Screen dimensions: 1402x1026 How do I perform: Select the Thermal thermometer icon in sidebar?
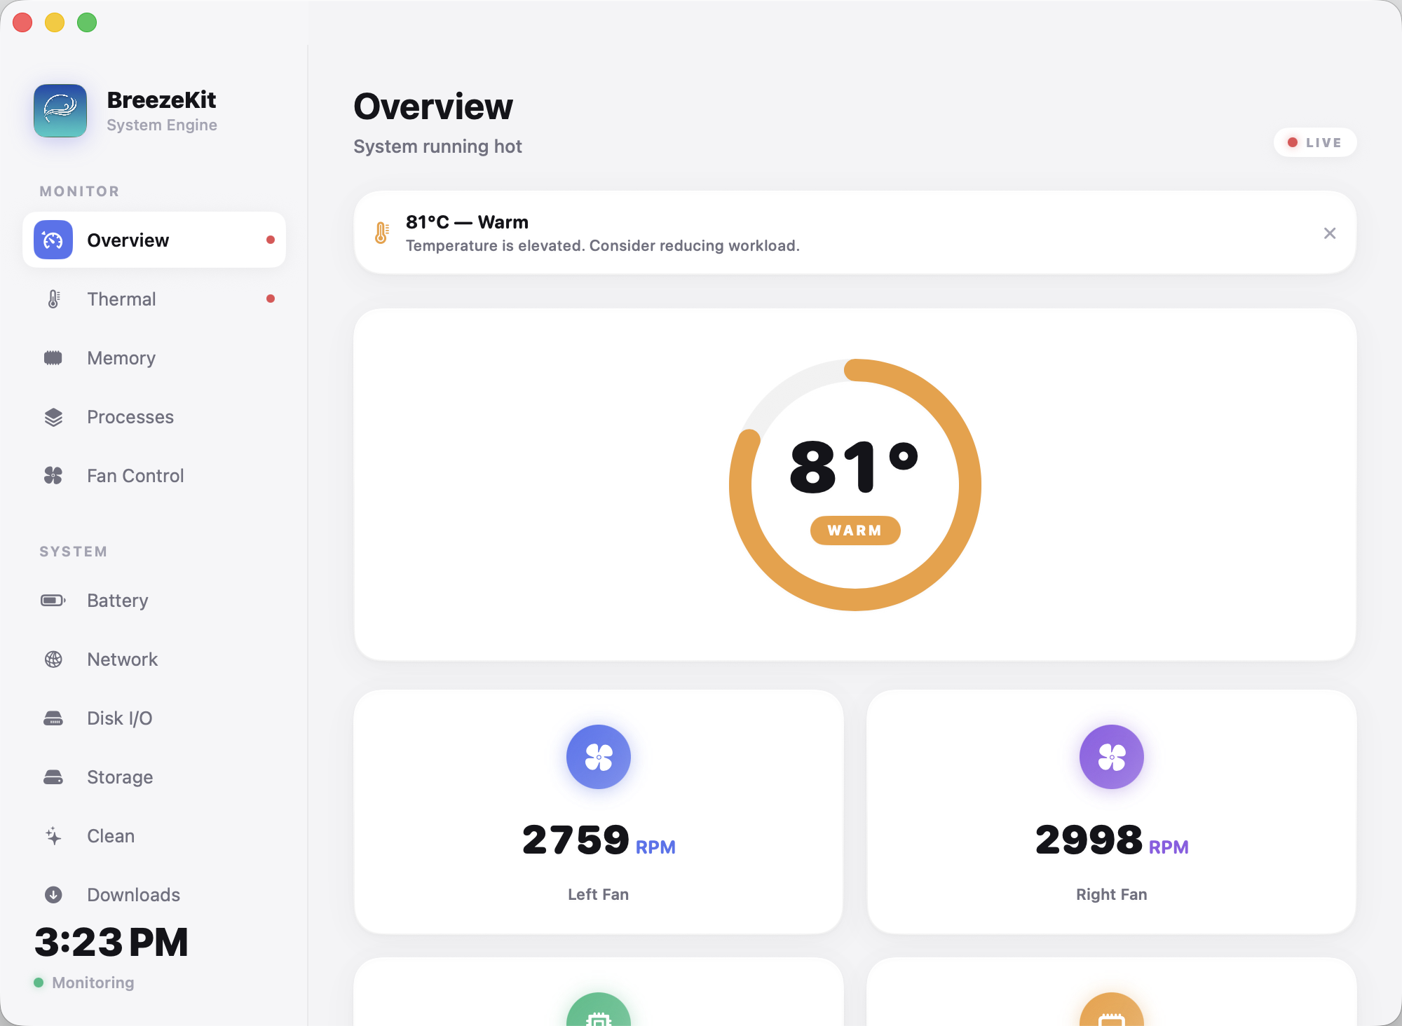pyautogui.click(x=53, y=299)
